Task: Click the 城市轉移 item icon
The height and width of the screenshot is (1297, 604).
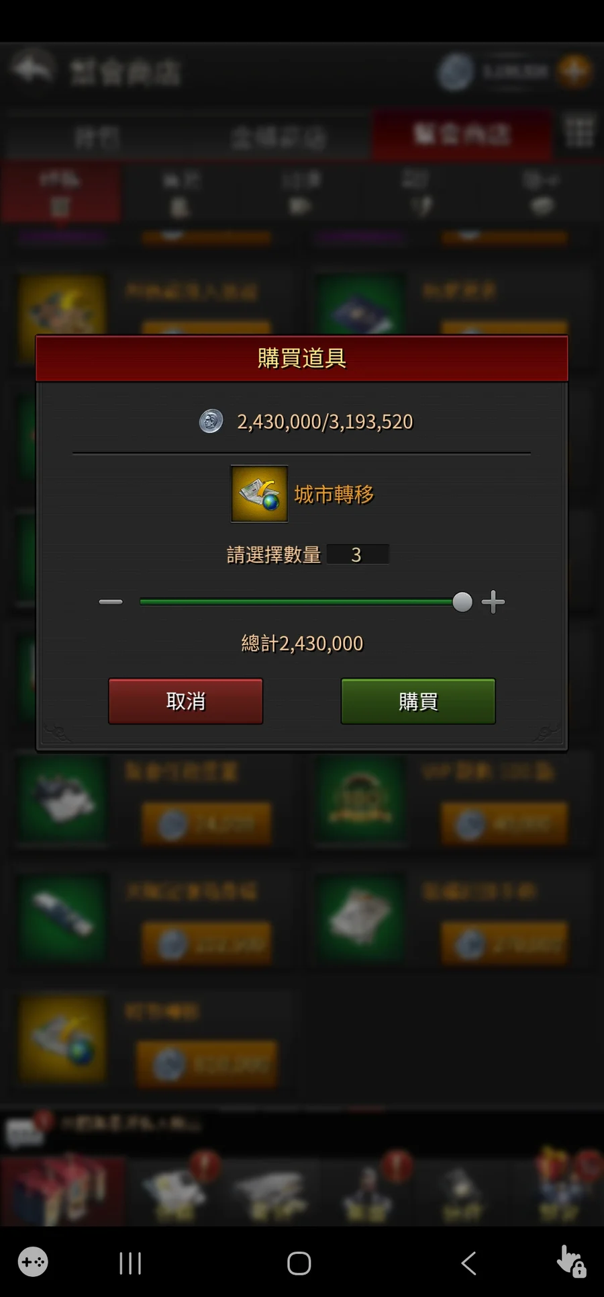Action: point(259,494)
